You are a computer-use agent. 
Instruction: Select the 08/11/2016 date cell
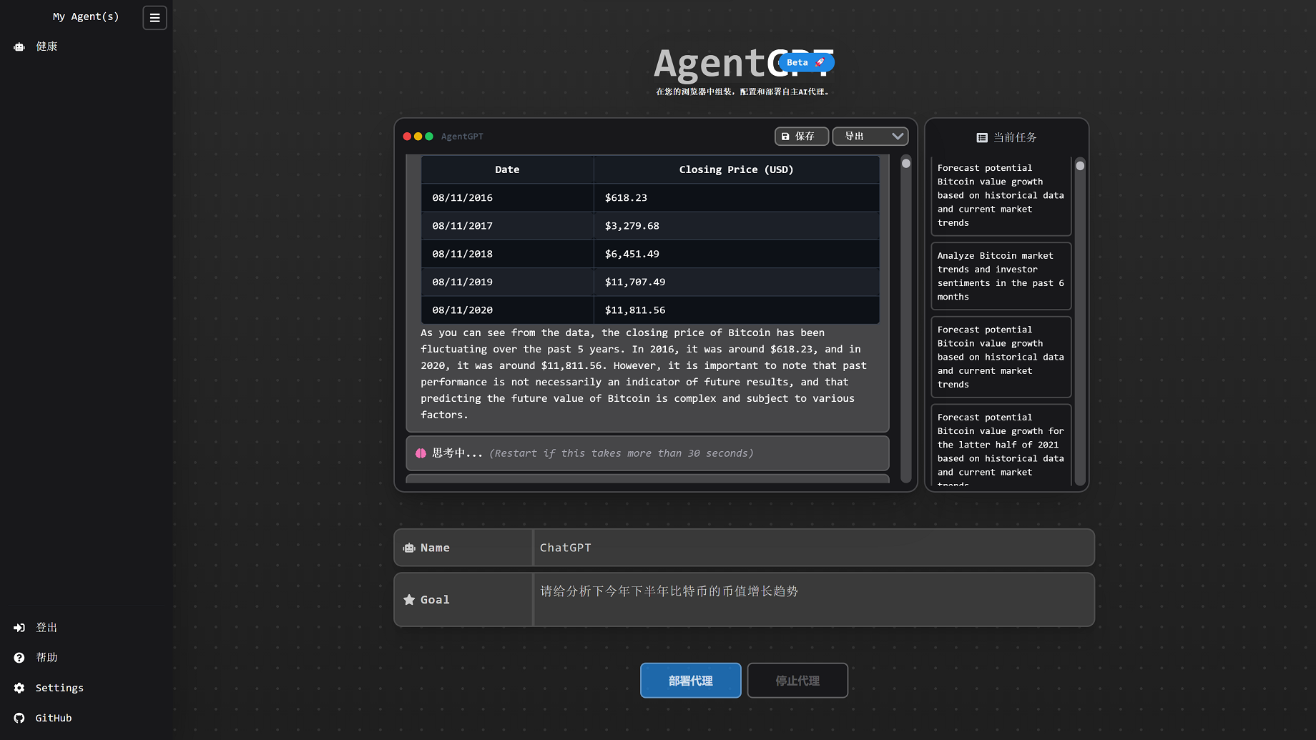point(507,197)
